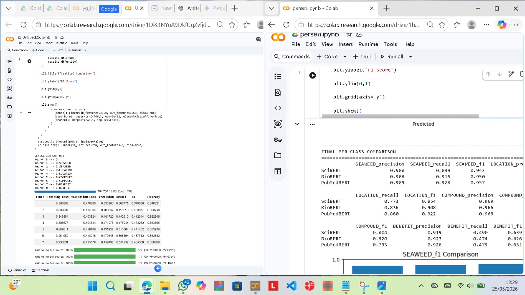Open Visual Studio Code from the taskbar
The width and height of the screenshot is (525, 295).
click(x=291, y=286)
